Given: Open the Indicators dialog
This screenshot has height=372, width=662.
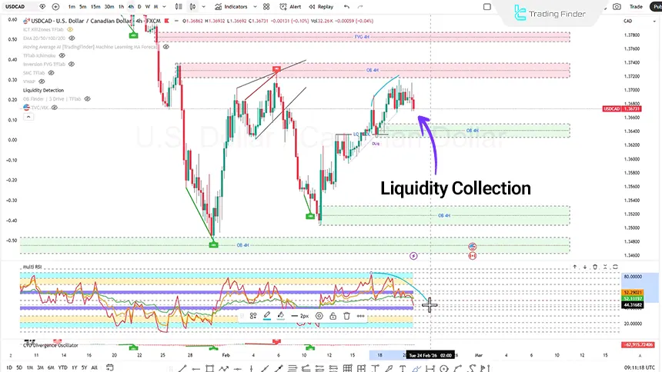Looking at the screenshot, I should (232, 7).
